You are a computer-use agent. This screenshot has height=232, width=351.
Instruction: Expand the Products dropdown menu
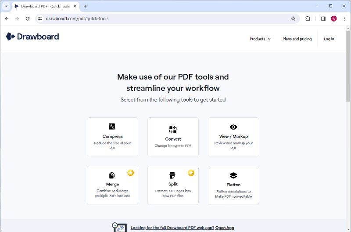(260, 39)
